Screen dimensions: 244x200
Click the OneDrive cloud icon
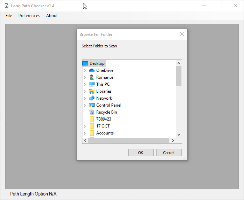point(92,70)
